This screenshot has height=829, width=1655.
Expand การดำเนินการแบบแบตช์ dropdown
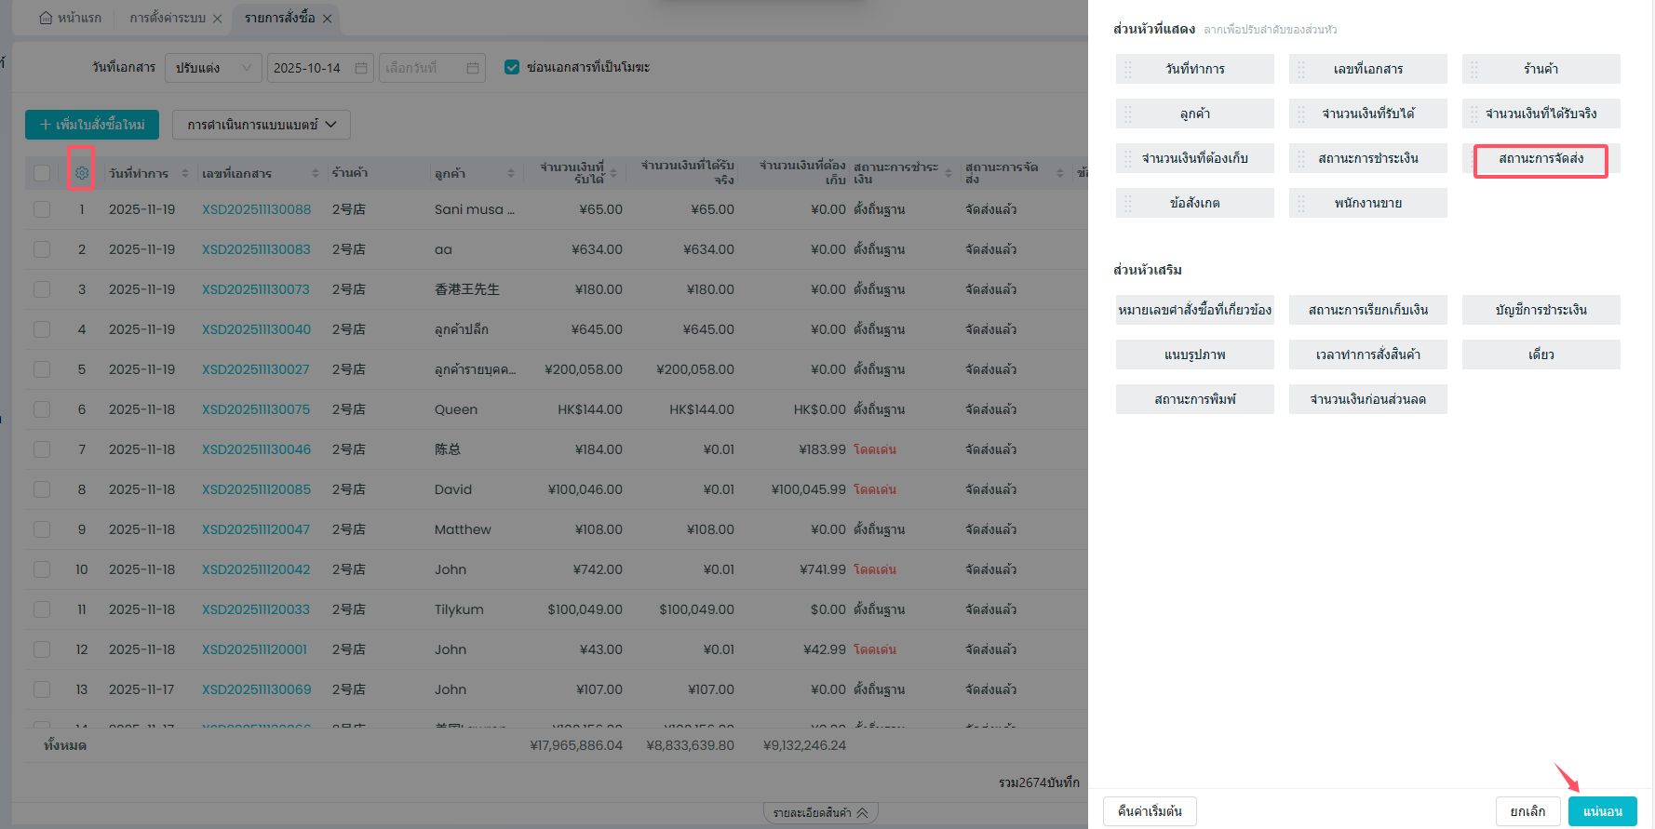click(x=261, y=125)
